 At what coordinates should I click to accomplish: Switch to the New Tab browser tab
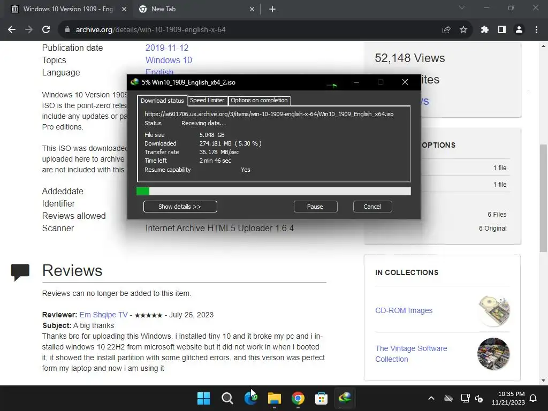coord(196,9)
